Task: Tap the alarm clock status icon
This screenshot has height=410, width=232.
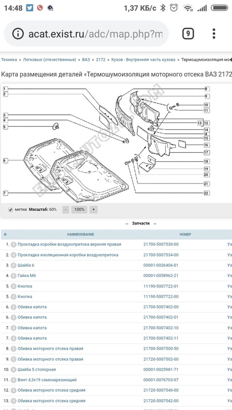Action: click(x=174, y=8)
